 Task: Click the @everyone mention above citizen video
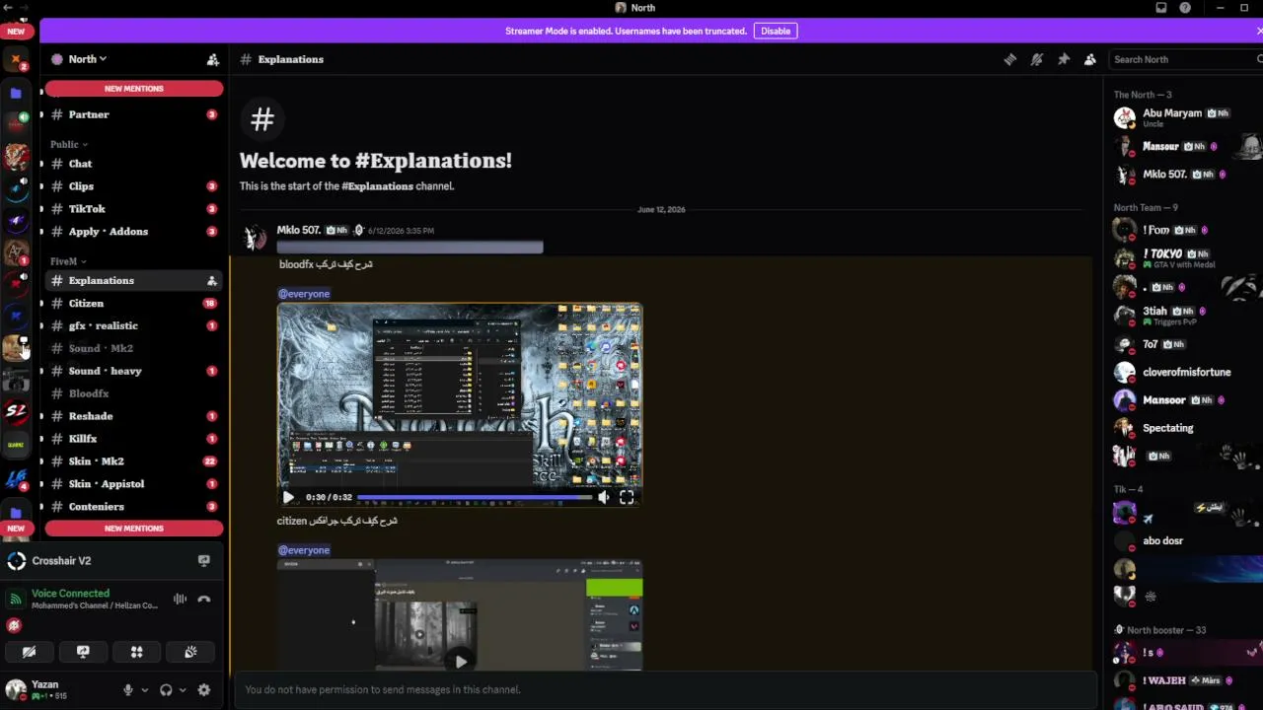(x=304, y=550)
